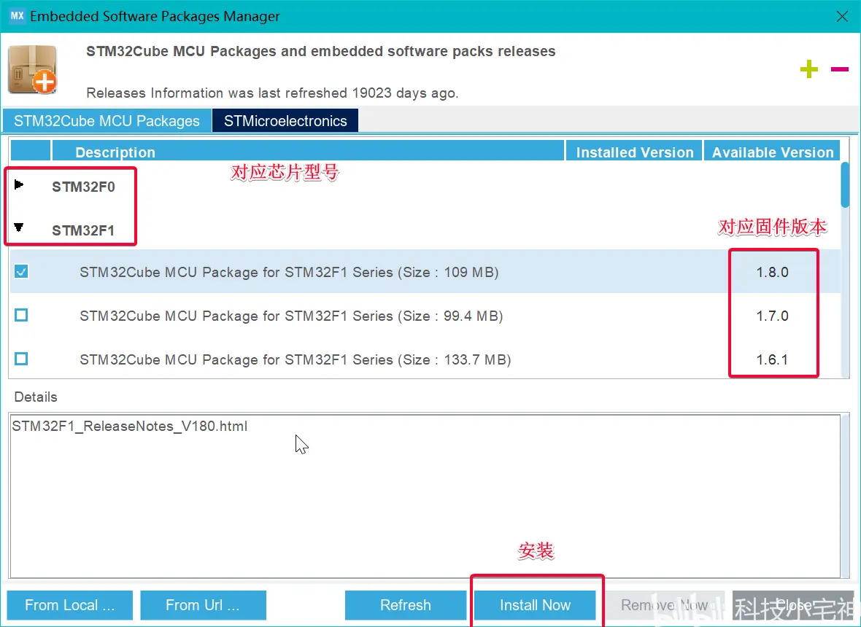The height and width of the screenshot is (627, 861).
Task: Click the Install Now button
Action: point(536,605)
